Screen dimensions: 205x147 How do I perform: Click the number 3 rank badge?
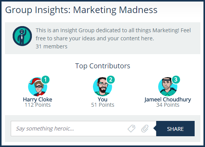[176, 79]
